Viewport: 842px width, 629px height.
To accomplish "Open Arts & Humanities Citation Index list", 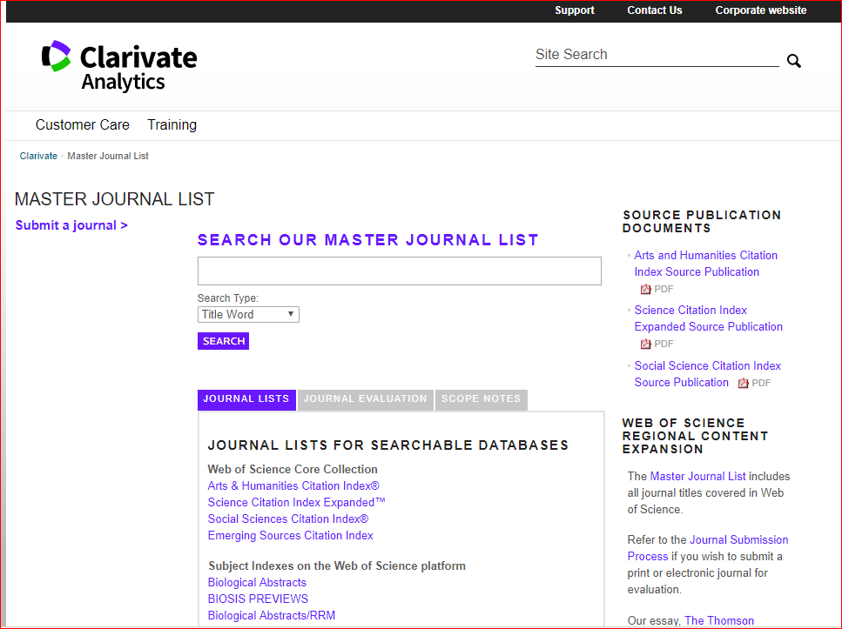I will pyautogui.click(x=293, y=486).
